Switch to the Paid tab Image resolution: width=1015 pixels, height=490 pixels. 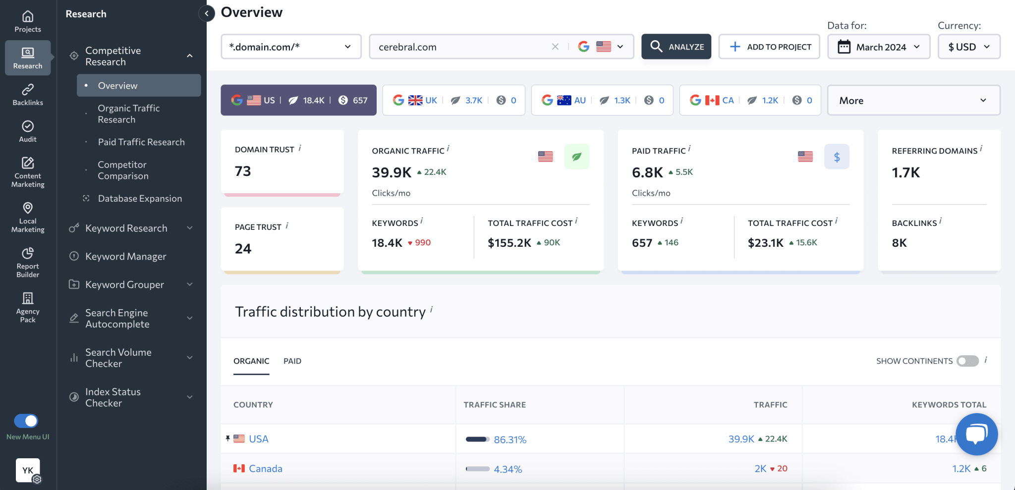point(292,361)
